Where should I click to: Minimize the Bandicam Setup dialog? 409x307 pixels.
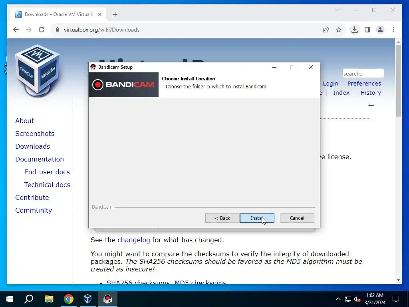tap(274, 67)
